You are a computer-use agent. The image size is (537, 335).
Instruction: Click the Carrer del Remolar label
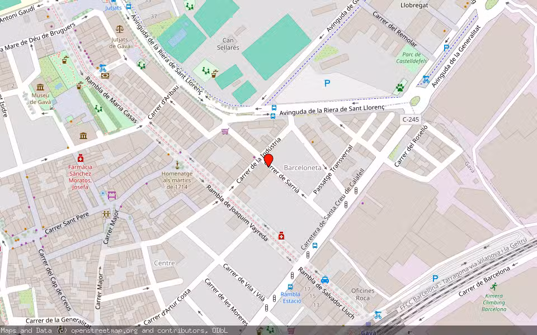click(395, 29)
